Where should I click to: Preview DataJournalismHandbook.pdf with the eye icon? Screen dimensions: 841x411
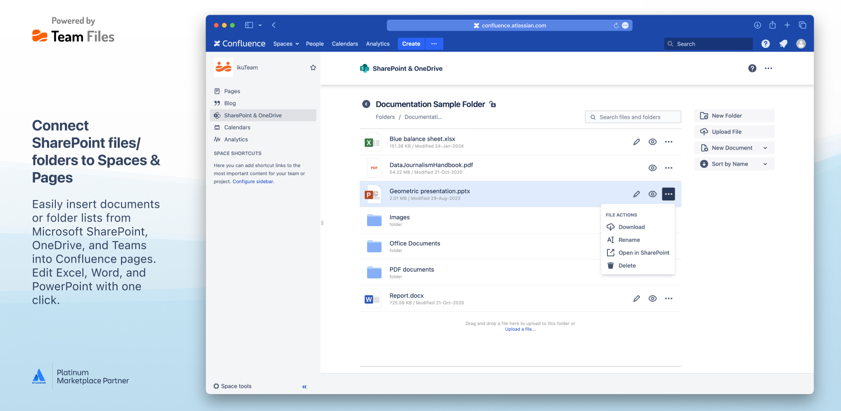pyautogui.click(x=653, y=168)
